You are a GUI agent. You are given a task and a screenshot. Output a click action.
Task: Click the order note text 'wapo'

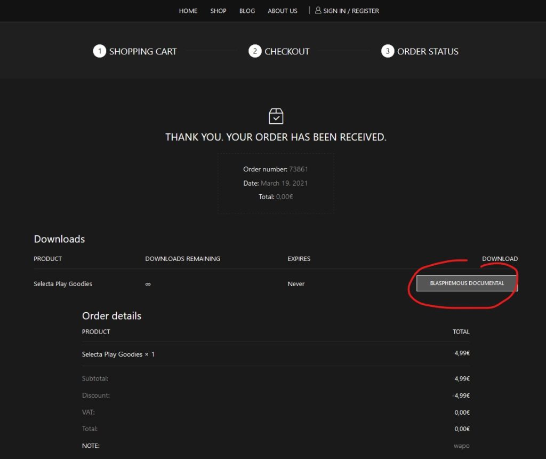(462, 446)
